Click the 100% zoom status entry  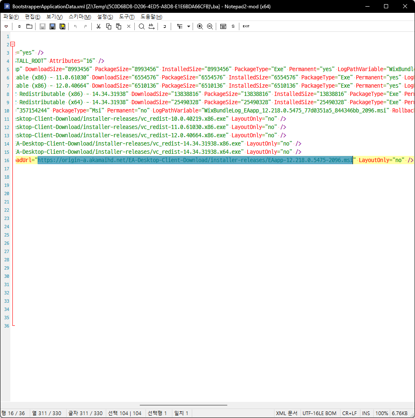382,413
